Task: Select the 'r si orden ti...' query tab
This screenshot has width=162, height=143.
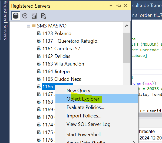Action: click(147, 15)
